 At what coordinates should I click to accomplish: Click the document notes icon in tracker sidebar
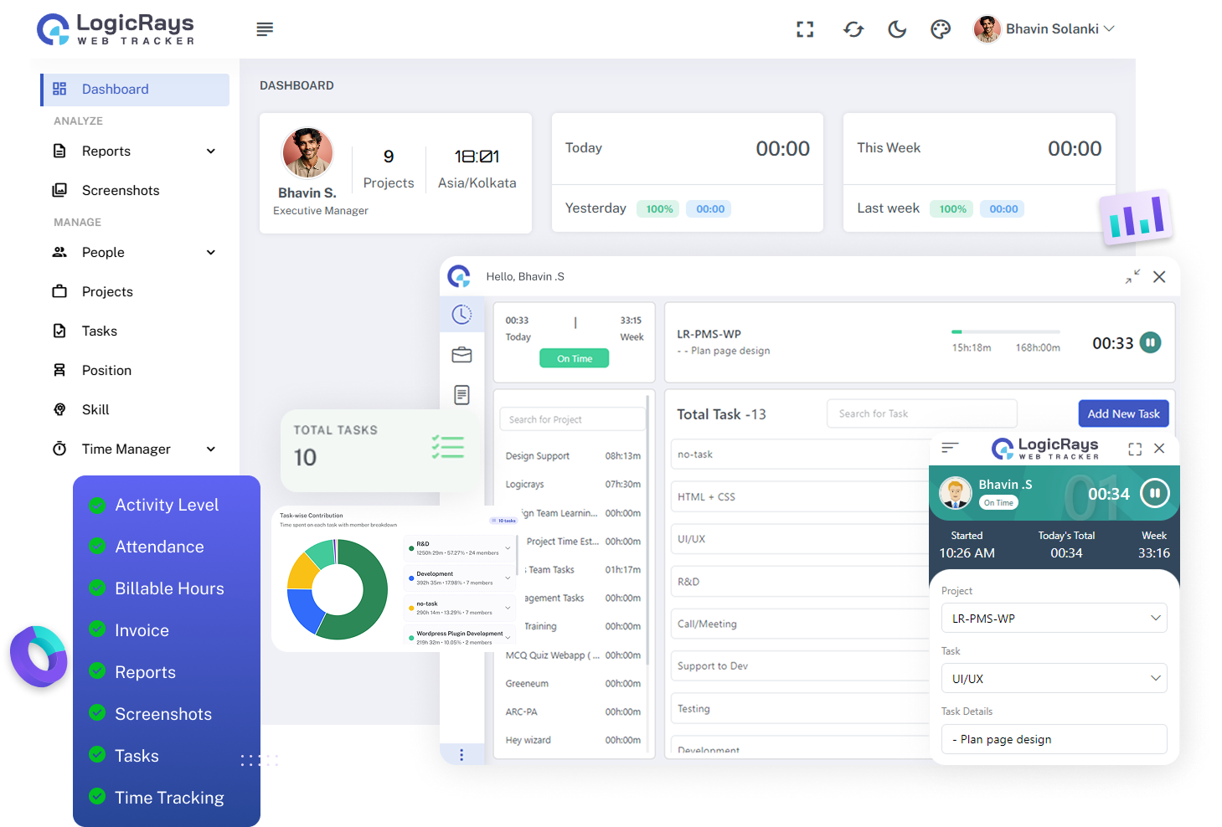point(461,395)
